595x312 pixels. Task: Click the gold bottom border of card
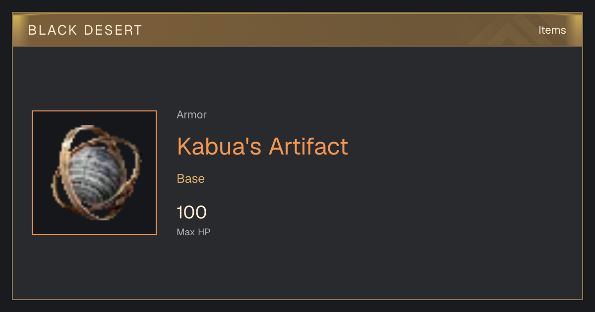pos(297,299)
